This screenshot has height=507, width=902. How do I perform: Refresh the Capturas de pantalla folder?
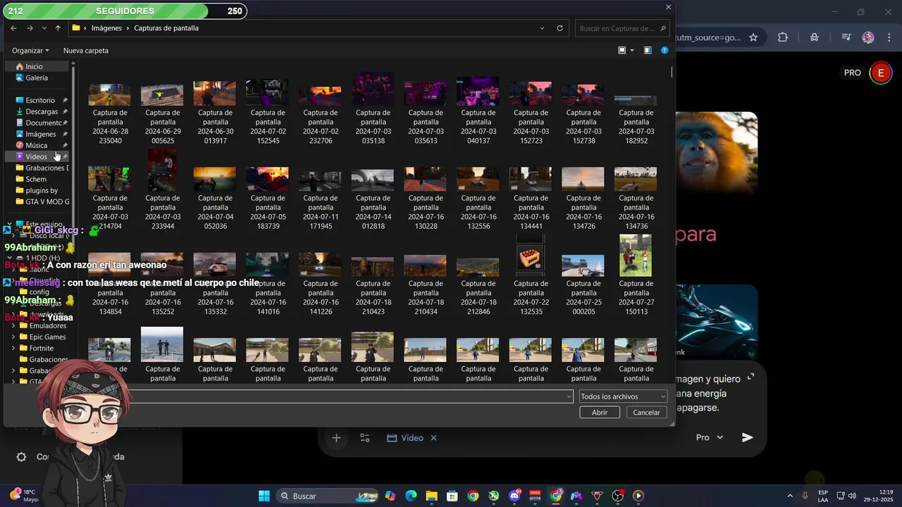[x=560, y=28]
